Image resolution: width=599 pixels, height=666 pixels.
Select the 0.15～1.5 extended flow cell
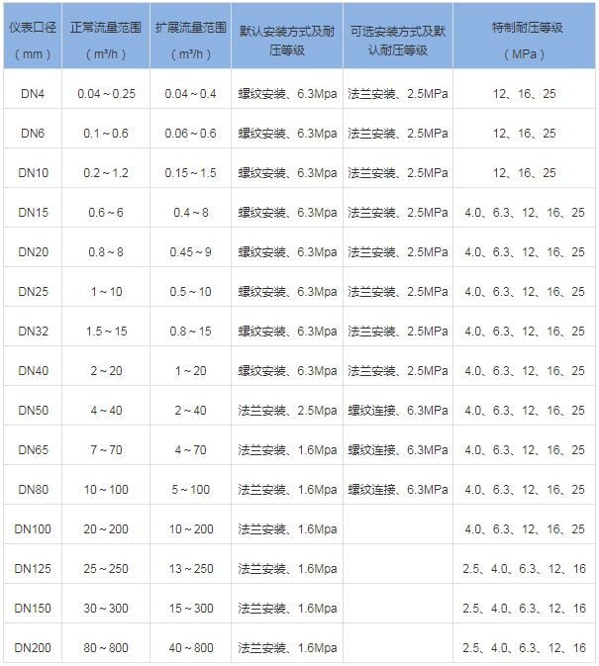click(190, 173)
